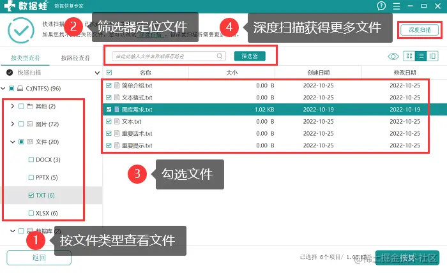
Task: Open the help question-mark icon
Action: pos(381,6)
